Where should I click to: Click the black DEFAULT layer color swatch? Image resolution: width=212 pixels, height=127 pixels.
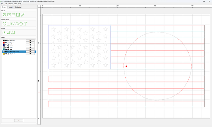[x=4, y=40]
